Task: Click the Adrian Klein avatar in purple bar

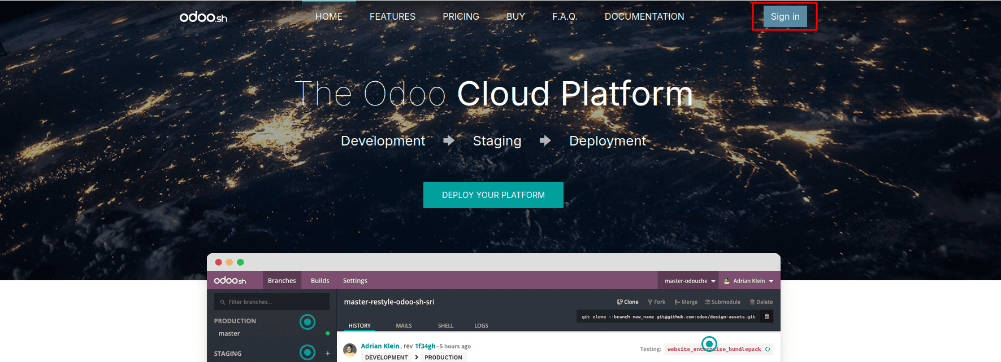Action: pos(727,281)
